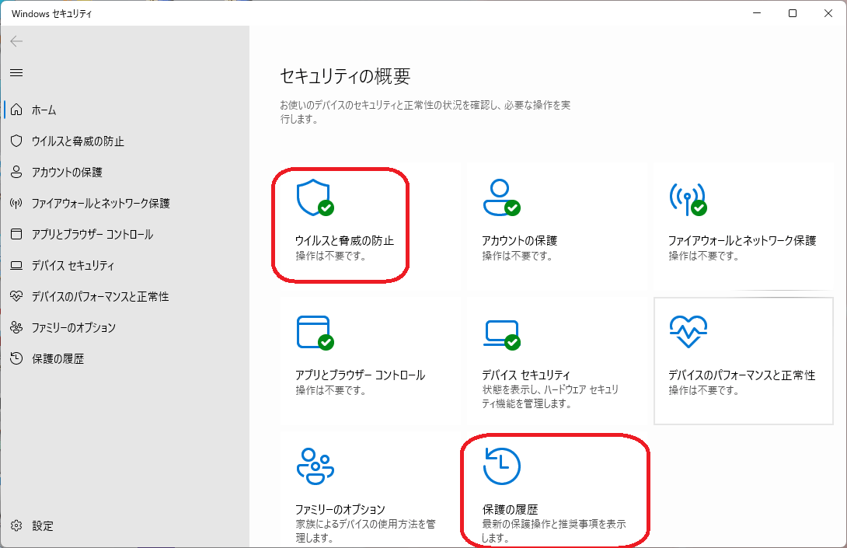Click the home icon in the sidebar
The width and height of the screenshot is (847, 548).
[x=17, y=110]
